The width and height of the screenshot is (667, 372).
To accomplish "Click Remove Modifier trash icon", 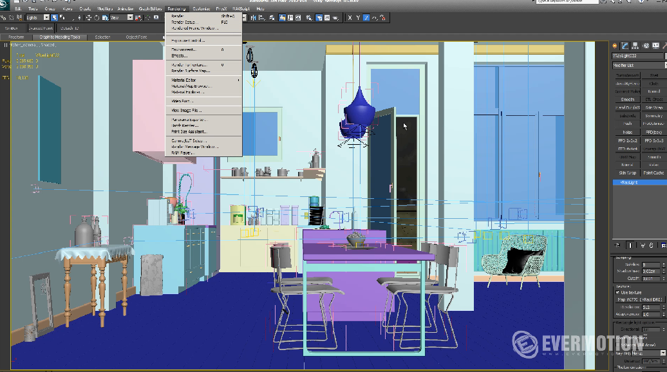I will click(x=652, y=245).
